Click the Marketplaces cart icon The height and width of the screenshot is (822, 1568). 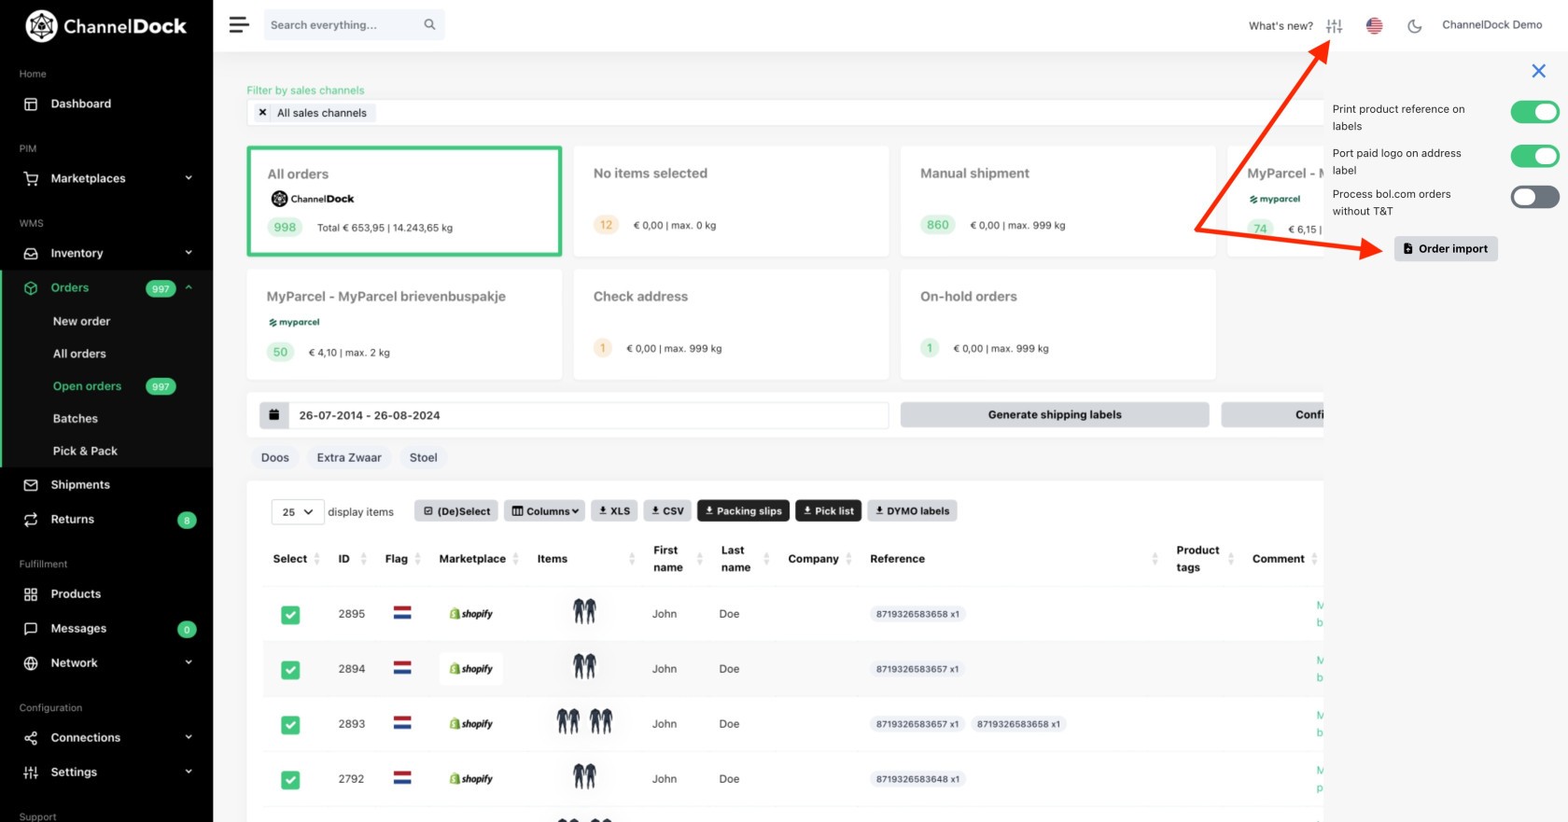31,178
